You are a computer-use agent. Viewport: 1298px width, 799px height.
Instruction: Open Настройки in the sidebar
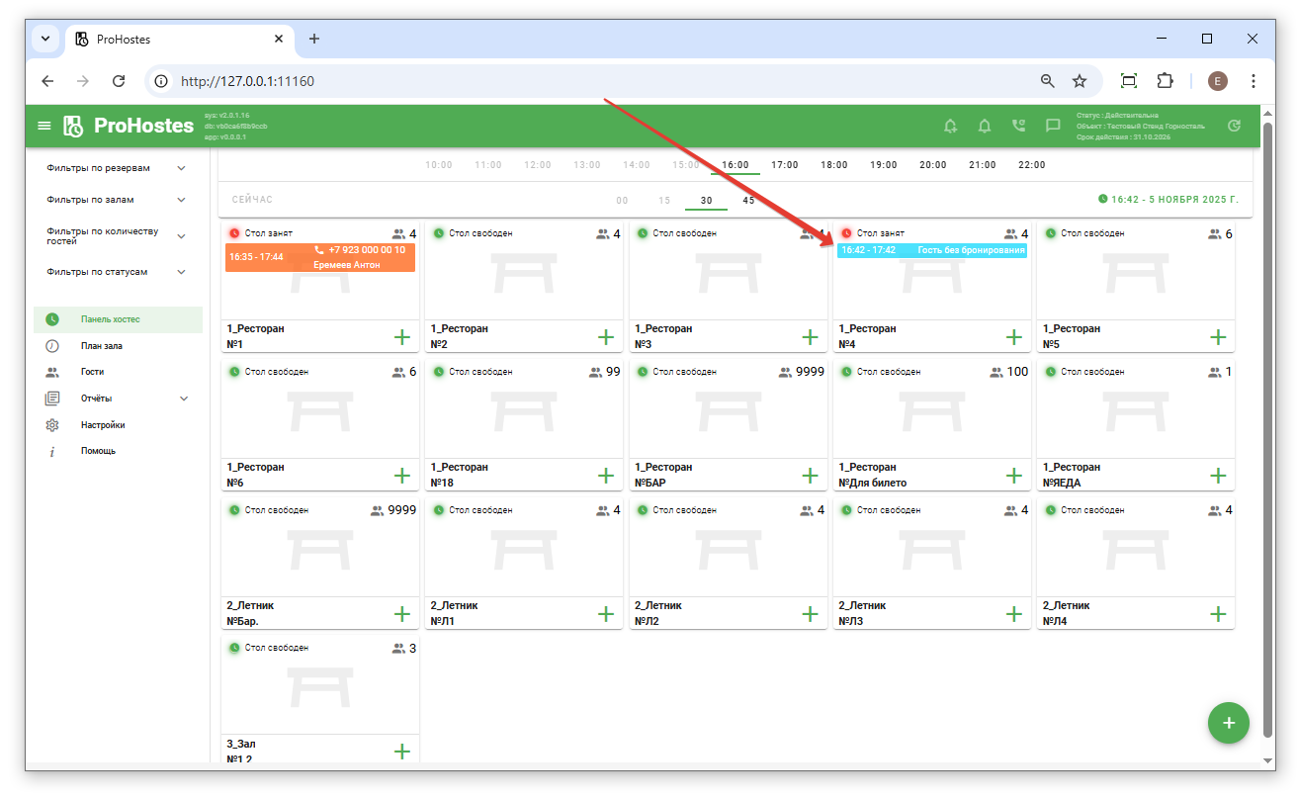103,425
